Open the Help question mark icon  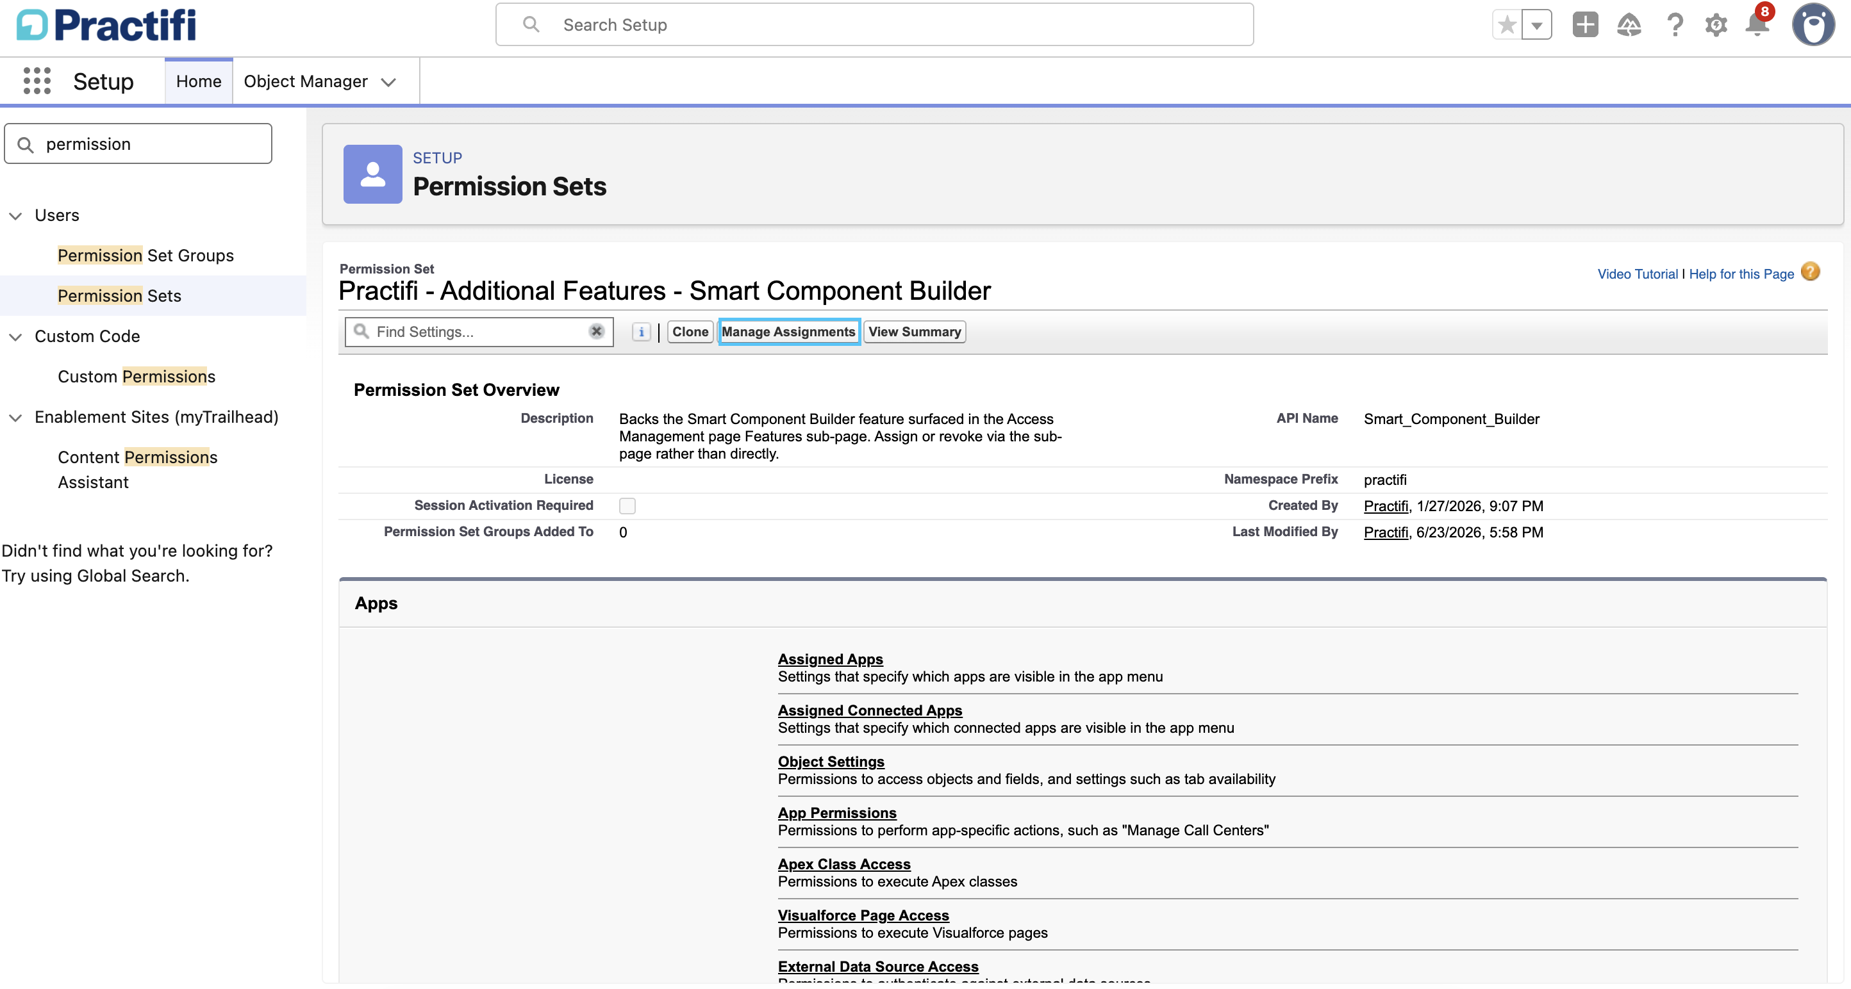(x=1674, y=25)
